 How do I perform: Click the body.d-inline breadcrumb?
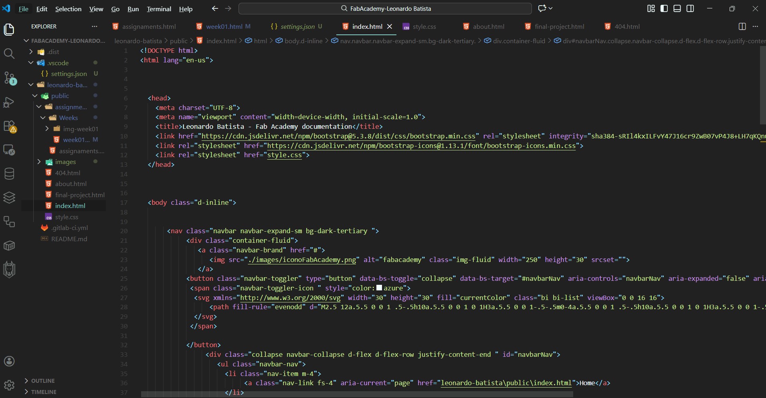click(x=303, y=41)
